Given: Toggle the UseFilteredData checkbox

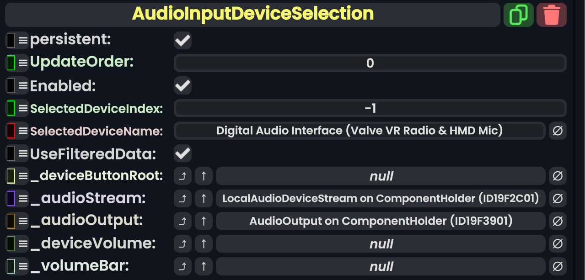Looking at the screenshot, I should pos(182,153).
